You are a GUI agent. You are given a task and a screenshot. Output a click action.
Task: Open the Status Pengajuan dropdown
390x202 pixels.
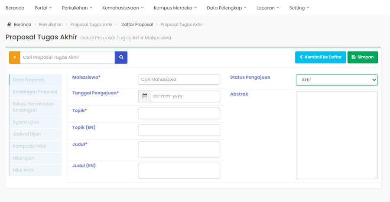tap(337, 80)
